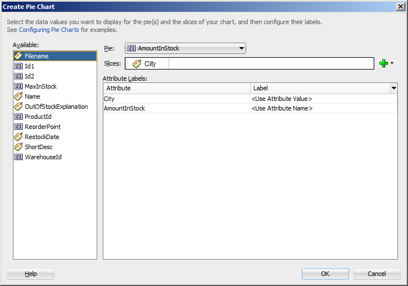
Task: Click the tag icon beside Name
Action: pyautogui.click(x=18, y=96)
